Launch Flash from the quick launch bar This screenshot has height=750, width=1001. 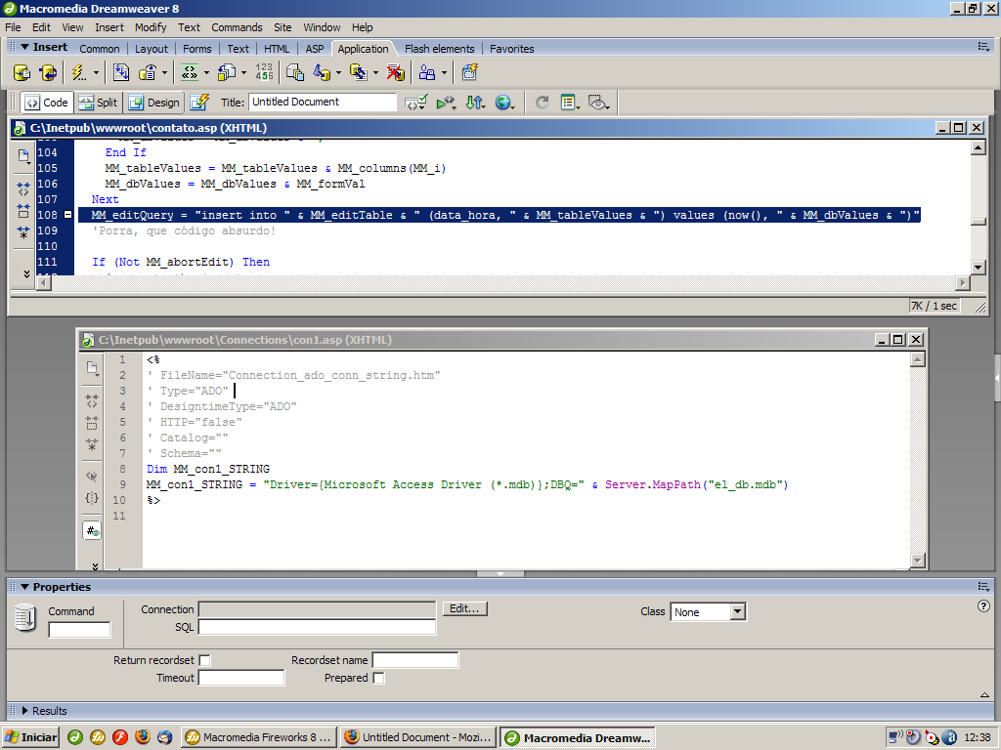click(120, 737)
